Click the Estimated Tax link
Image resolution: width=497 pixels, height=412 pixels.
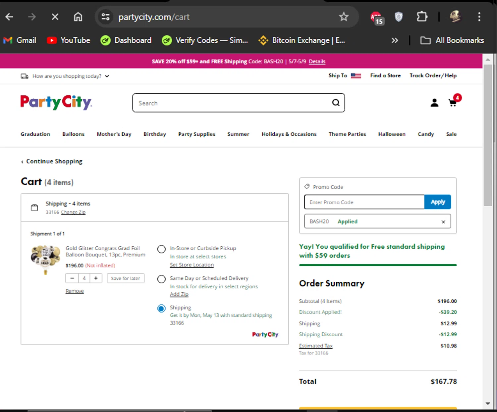(x=316, y=346)
